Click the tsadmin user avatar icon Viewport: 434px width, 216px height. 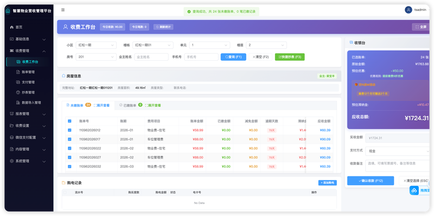409,10
